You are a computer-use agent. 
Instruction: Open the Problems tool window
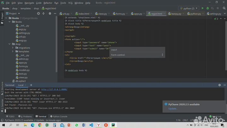(25, 116)
